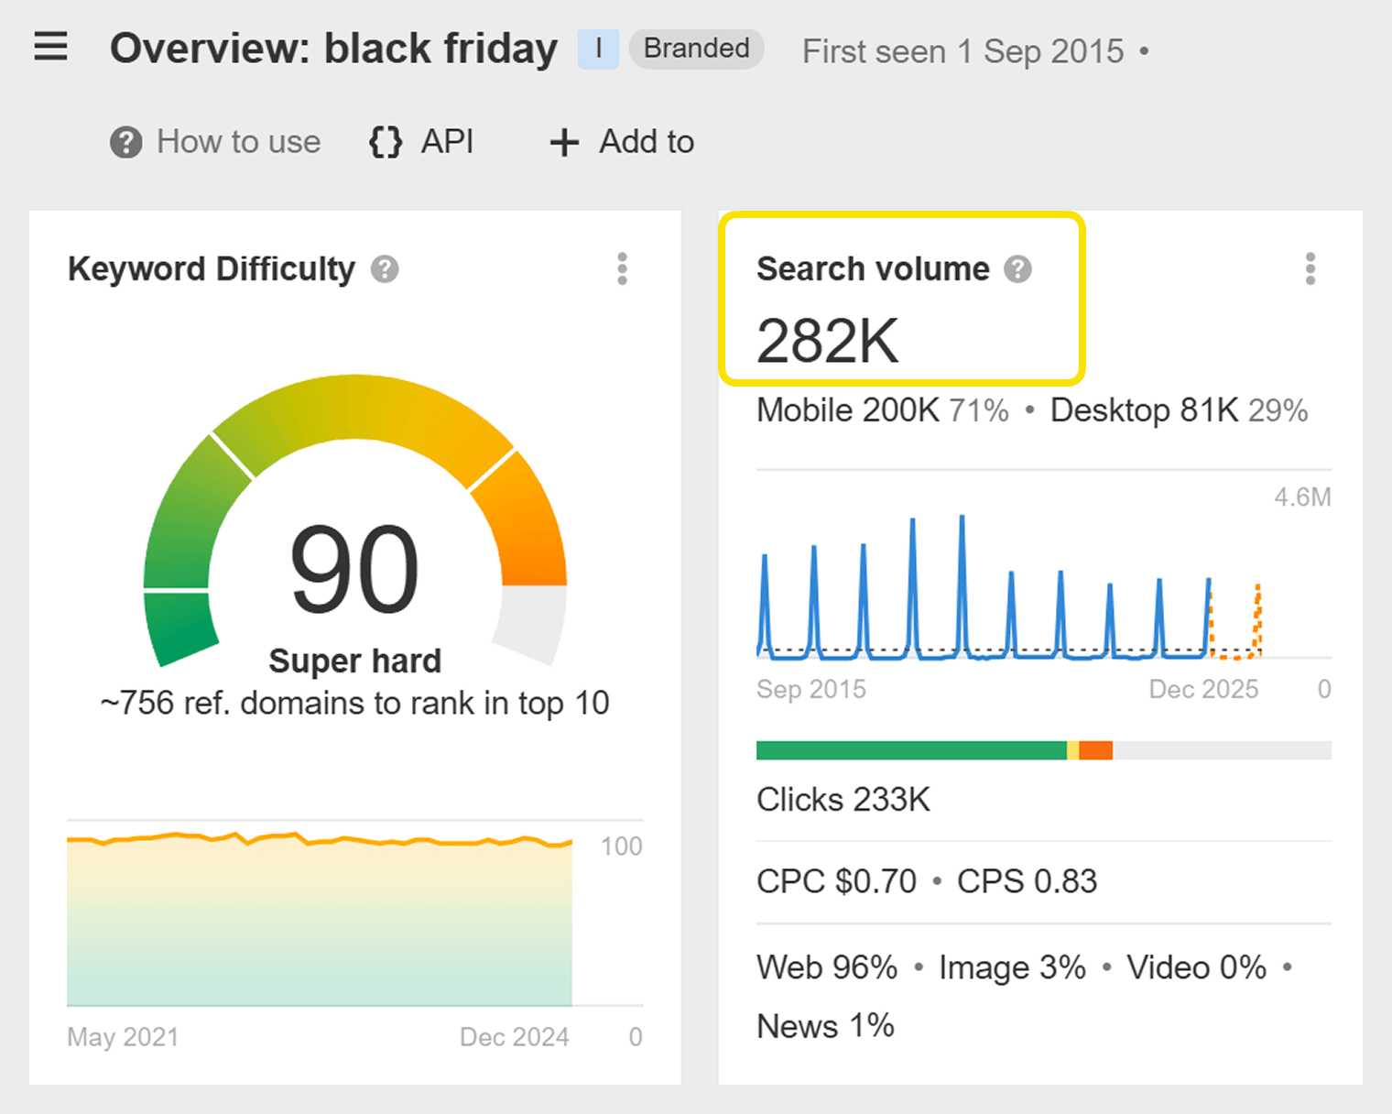Click the How to use help icon
This screenshot has width=1392, height=1114.
(x=125, y=142)
